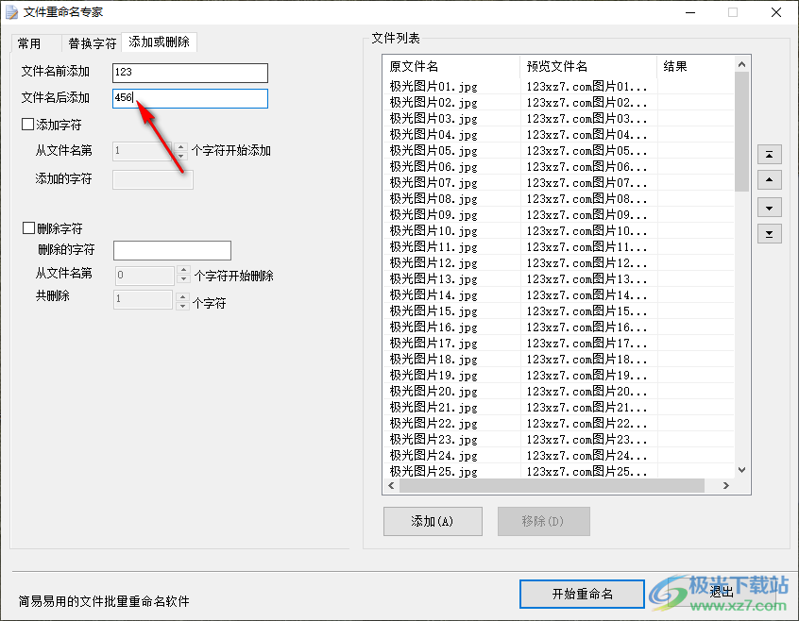799x621 pixels.
Task: Select the 添加或删除 tab
Action: click(x=159, y=42)
